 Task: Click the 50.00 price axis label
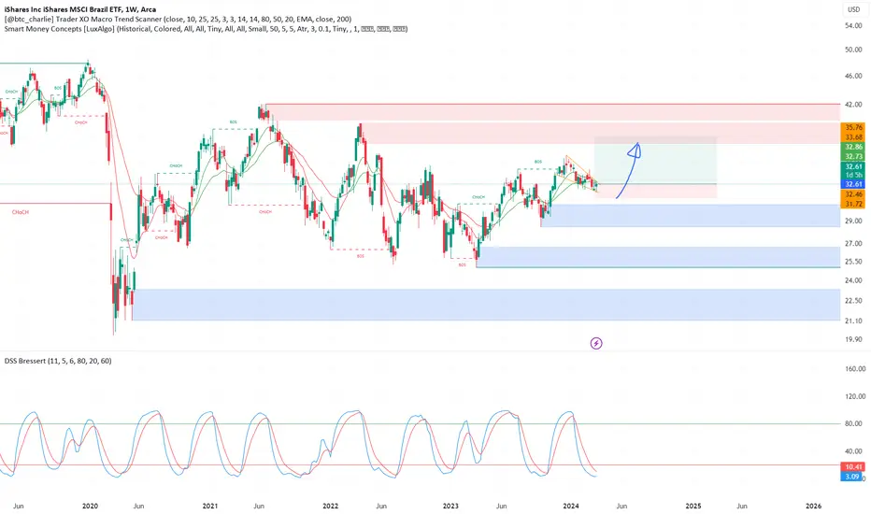click(853, 50)
